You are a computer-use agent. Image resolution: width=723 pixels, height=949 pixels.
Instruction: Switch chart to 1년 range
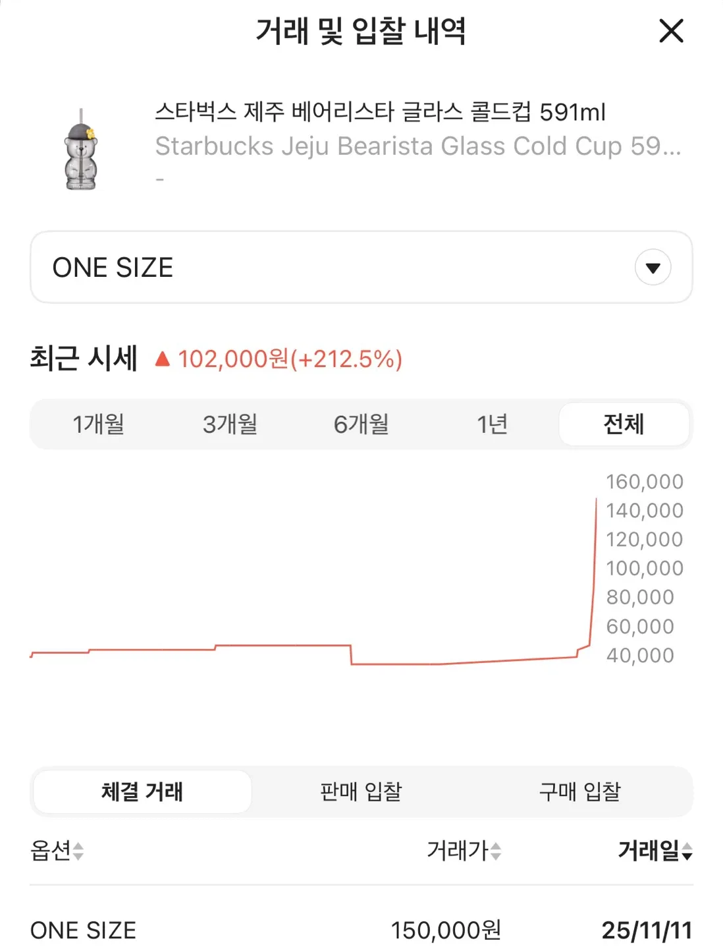[x=492, y=424]
